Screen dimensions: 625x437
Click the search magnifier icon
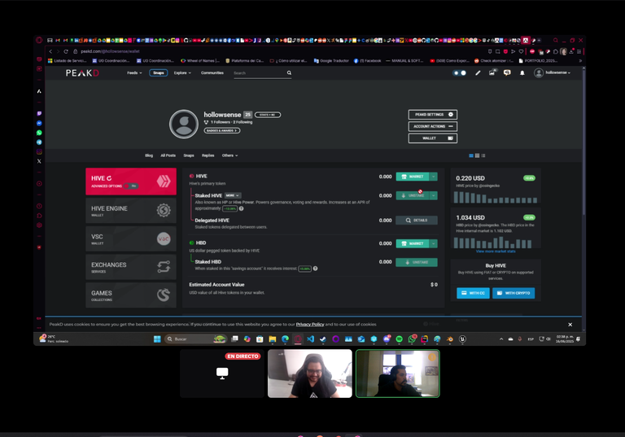tap(289, 73)
